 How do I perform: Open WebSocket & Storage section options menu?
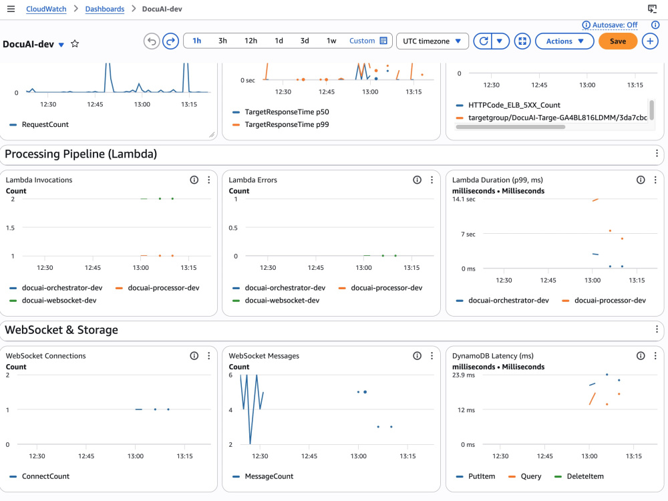(x=657, y=329)
